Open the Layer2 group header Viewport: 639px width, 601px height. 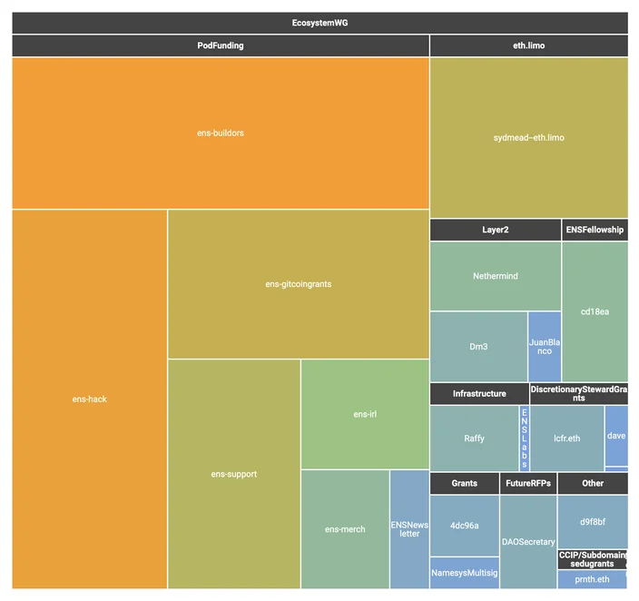496,230
